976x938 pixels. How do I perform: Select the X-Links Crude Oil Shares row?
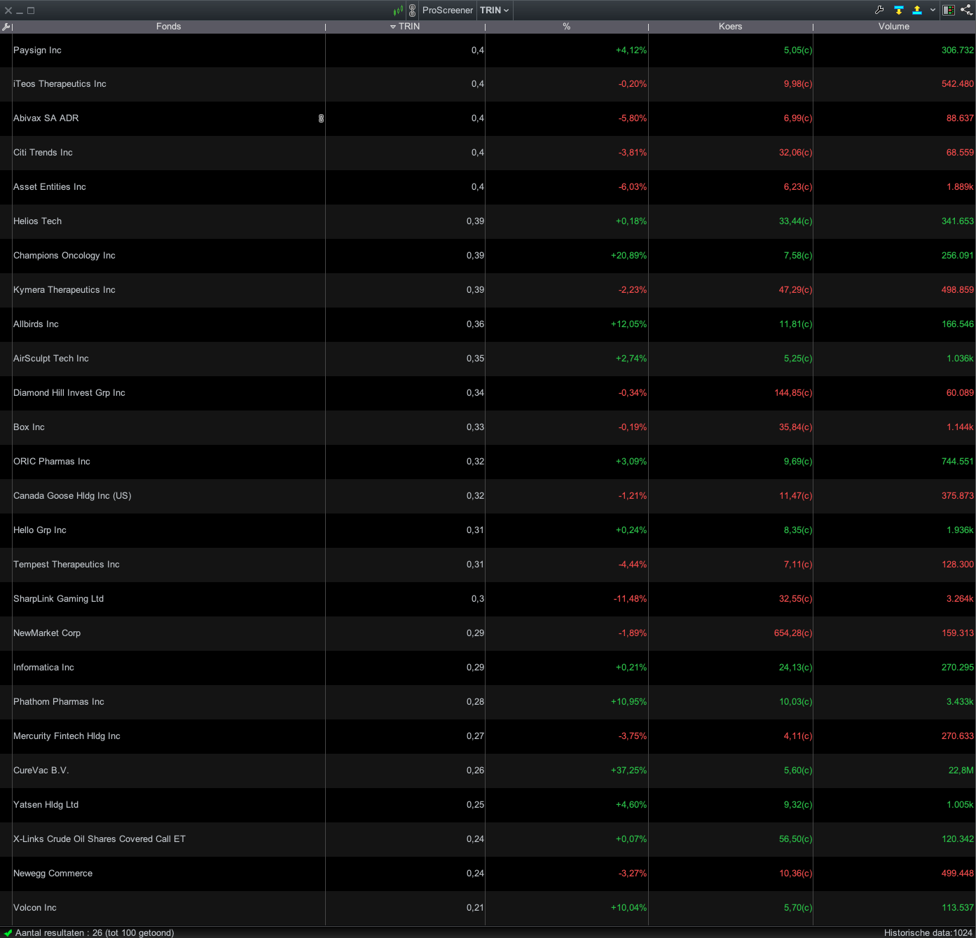[x=488, y=839]
